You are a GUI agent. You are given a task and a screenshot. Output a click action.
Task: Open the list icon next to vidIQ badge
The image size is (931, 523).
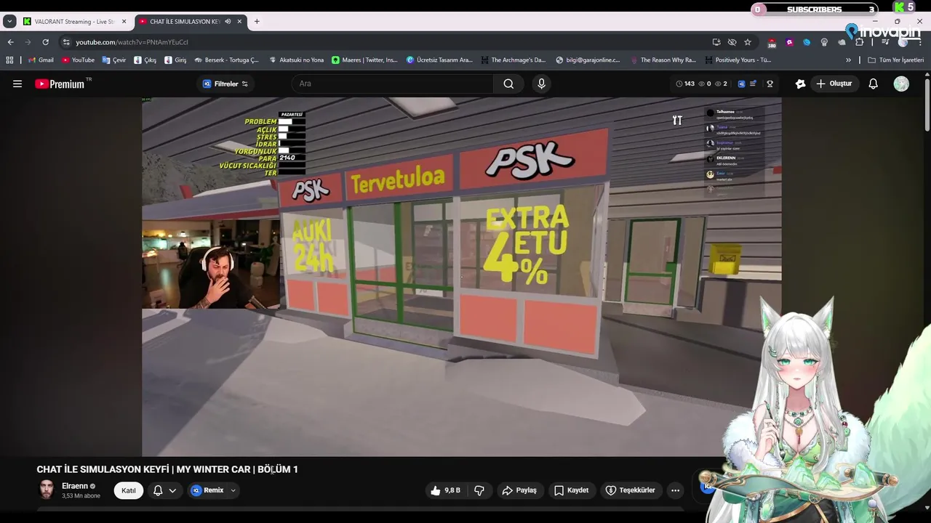753,84
